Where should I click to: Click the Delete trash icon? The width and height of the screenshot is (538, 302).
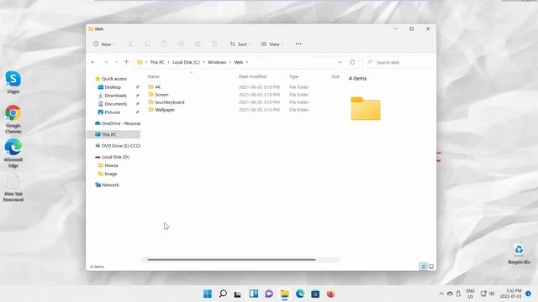click(214, 44)
